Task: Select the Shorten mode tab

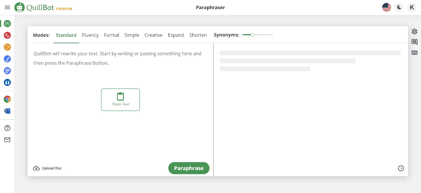Action: pos(198,35)
